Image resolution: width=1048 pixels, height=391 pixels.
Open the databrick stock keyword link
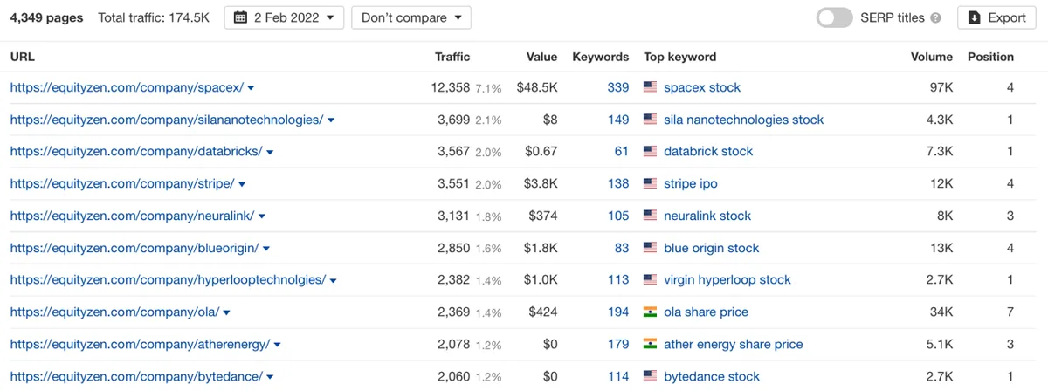pos(708,151)
